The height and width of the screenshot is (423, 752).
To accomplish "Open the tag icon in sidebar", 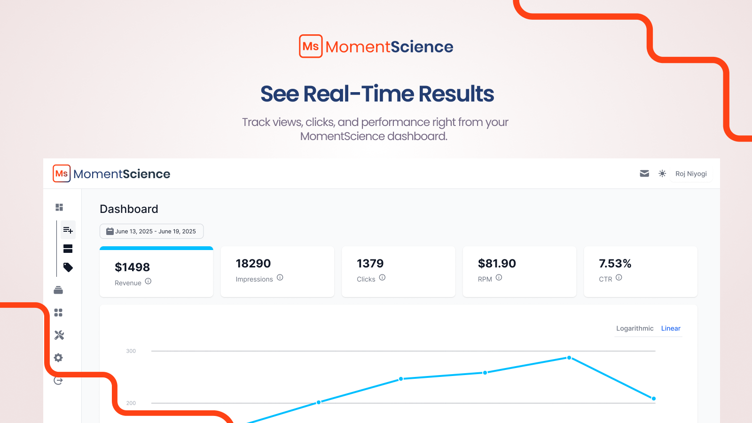I will [68, 267].
